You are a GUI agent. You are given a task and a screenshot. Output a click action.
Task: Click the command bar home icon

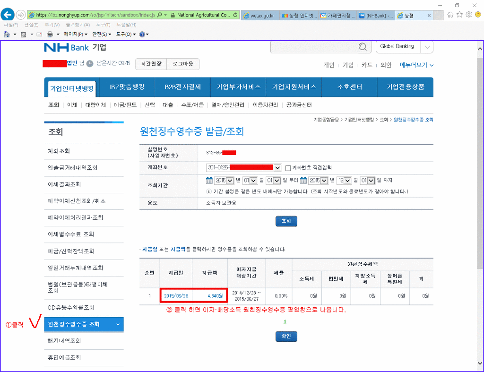coord(7,34)
